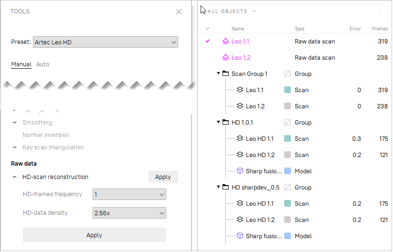Collapse HD-scan reconstruction section
Image resolution: width=393 pixels, height=252 pixels.
pyautogui.click(x=14, y=177)
